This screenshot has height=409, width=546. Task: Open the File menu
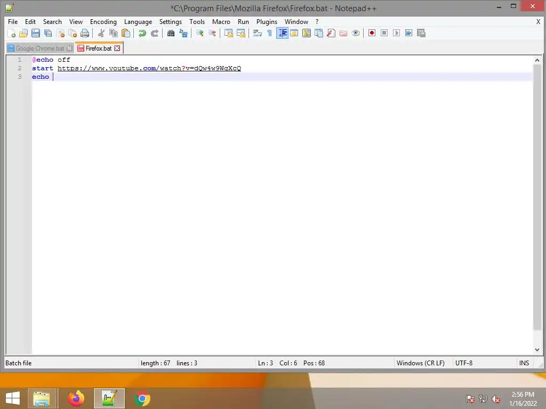coord(13,21)
